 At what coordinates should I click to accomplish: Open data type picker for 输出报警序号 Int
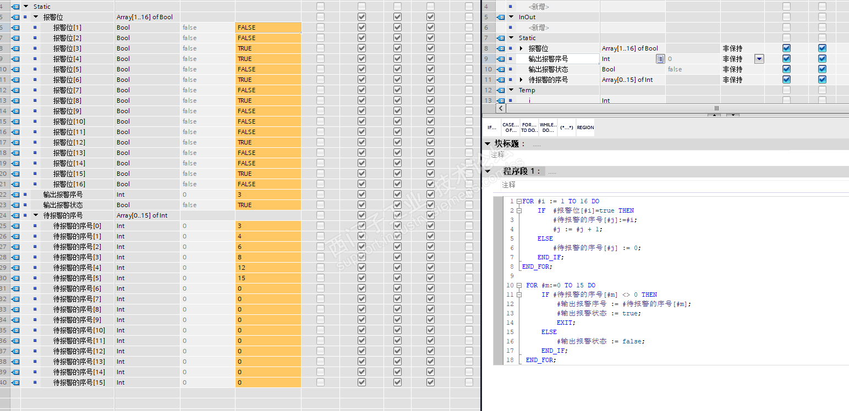tap(660, 59)
